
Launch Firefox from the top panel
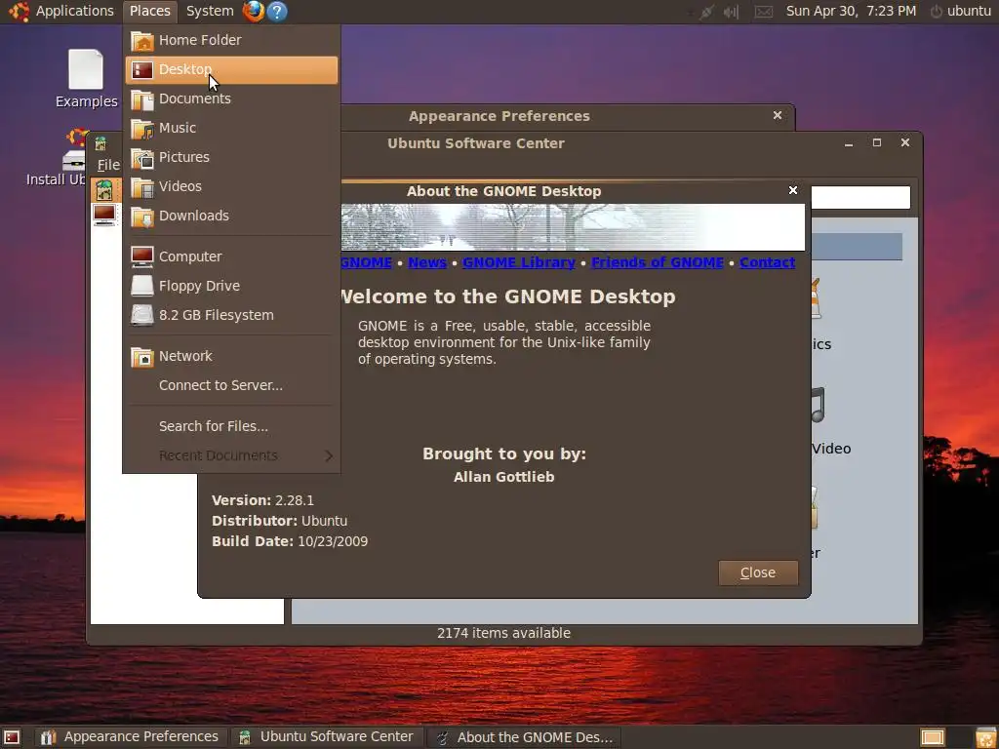pos(253,11)
